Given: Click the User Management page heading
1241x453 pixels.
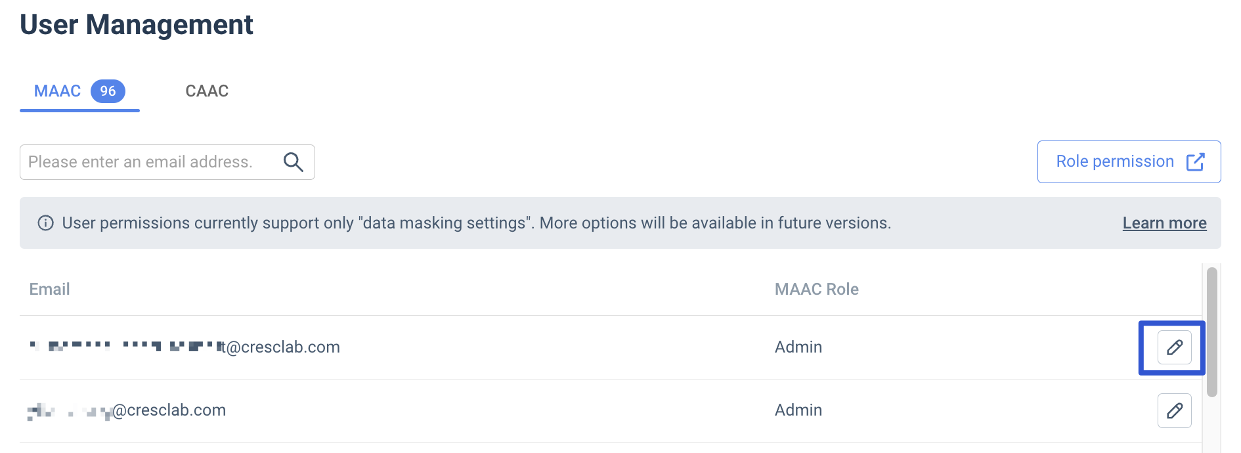Looking at the screenshot, I should 137,25.
